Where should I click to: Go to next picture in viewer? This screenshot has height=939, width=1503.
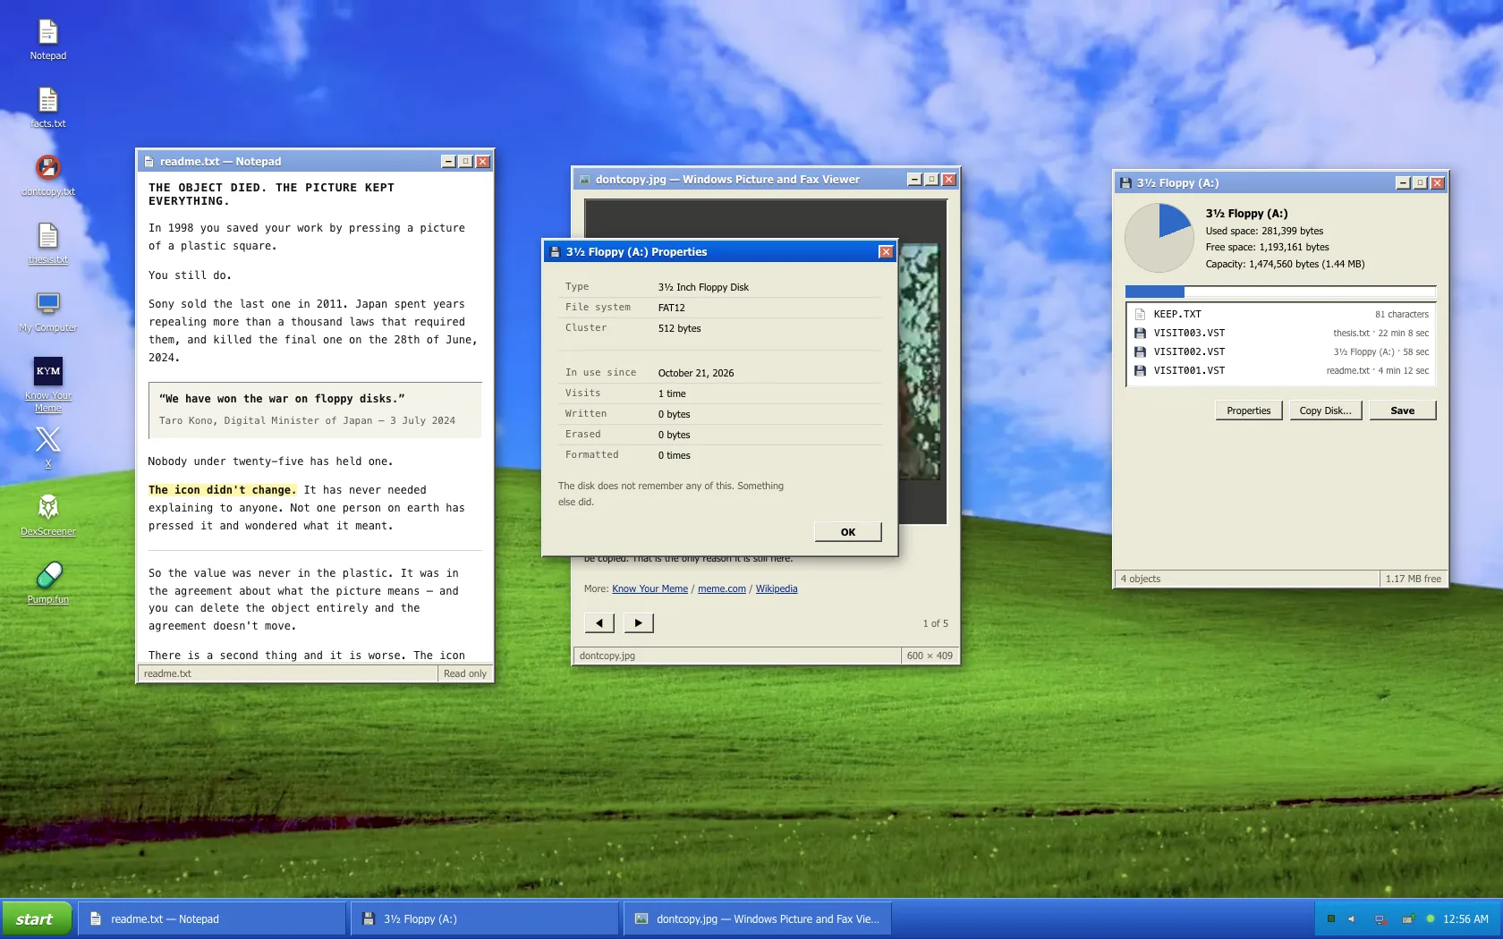639,623
